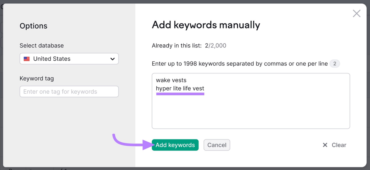Click the US flag icon in the database selector
The width and height of the screenshot is (370, 170).
point(27,58)
